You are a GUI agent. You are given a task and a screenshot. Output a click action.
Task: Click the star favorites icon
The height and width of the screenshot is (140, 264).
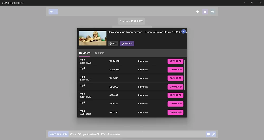point(205,12)
